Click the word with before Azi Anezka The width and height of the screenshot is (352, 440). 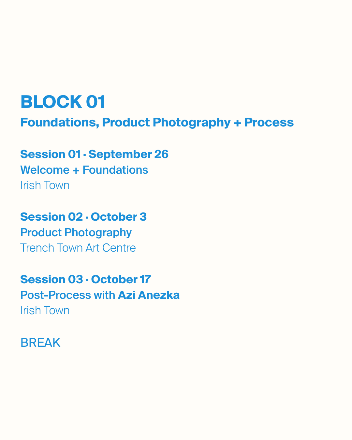[104, 295]
